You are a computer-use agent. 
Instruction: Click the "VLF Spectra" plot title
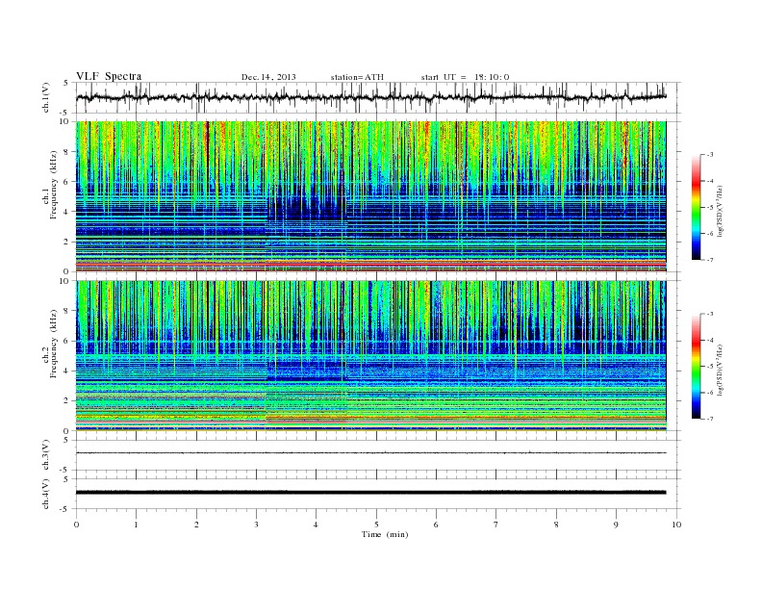[x=109, y=76]
